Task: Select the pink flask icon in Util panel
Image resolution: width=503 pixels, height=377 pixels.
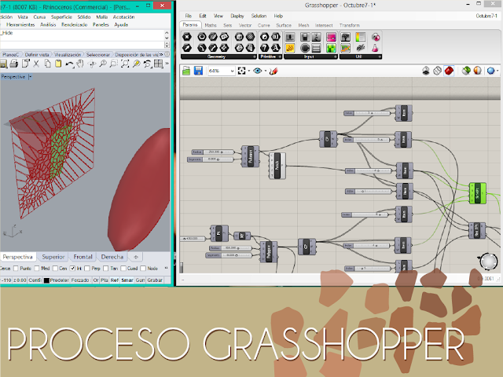Action: click(x=375, y=49)
